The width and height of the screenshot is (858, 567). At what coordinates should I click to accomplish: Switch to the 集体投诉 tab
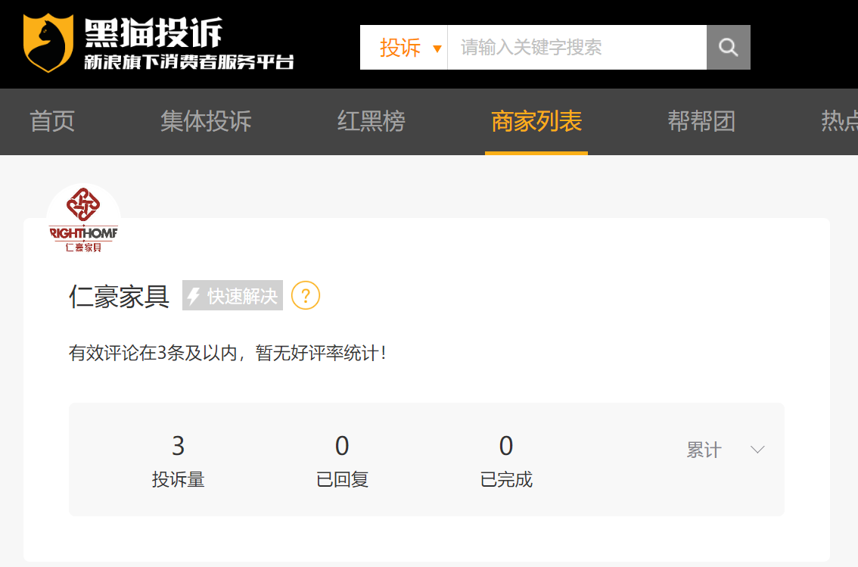point(206,122)
